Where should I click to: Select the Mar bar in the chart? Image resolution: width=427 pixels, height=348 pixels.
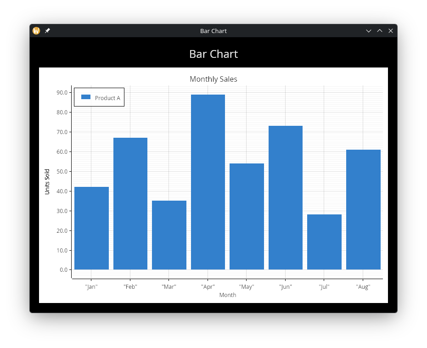pyautogui.click(x=169, y=234)
